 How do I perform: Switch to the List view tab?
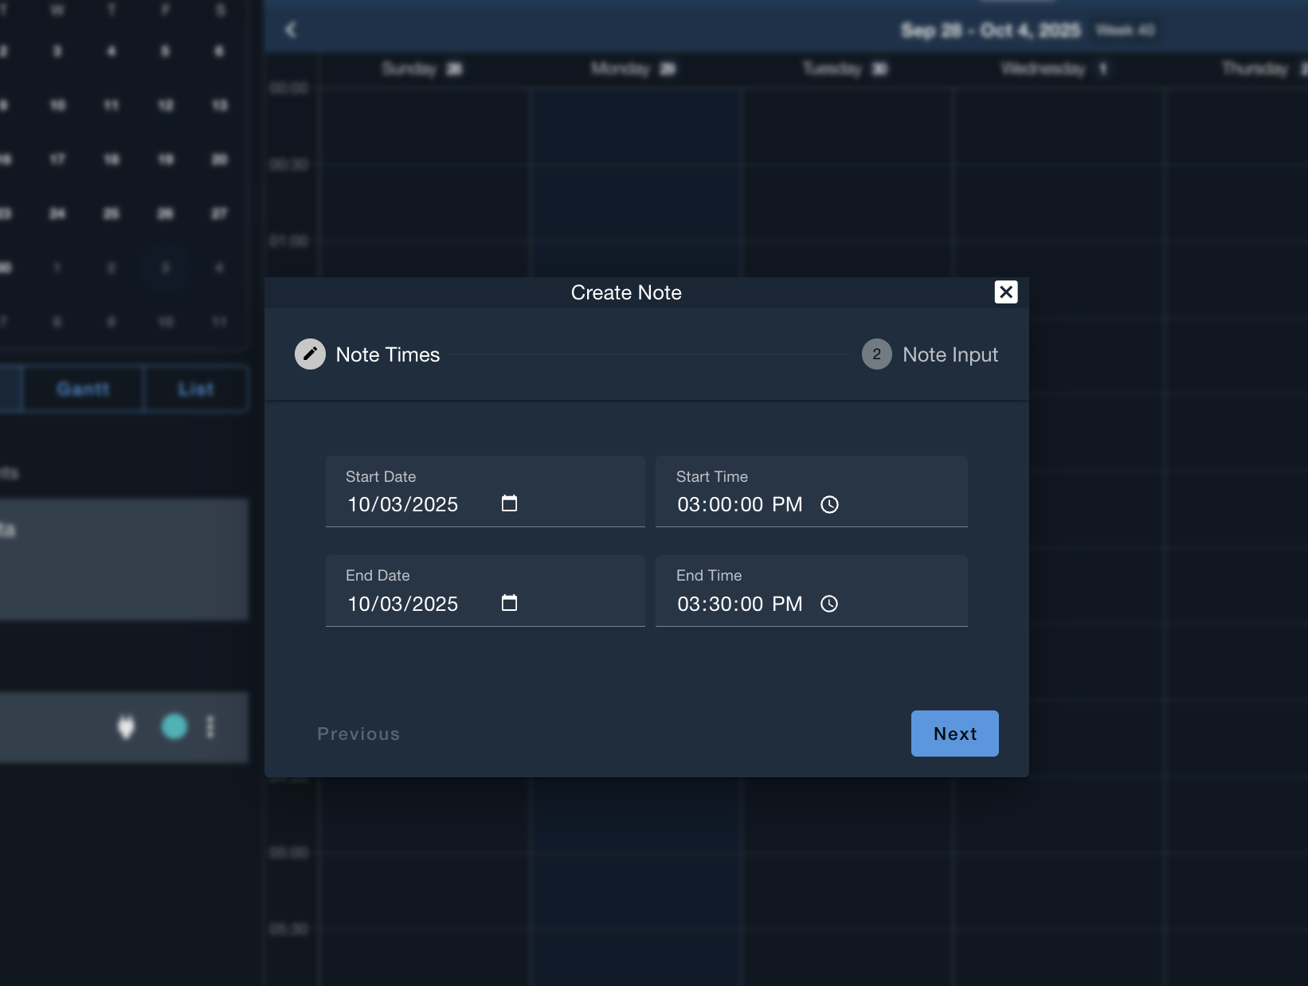(x=195, y=389)
